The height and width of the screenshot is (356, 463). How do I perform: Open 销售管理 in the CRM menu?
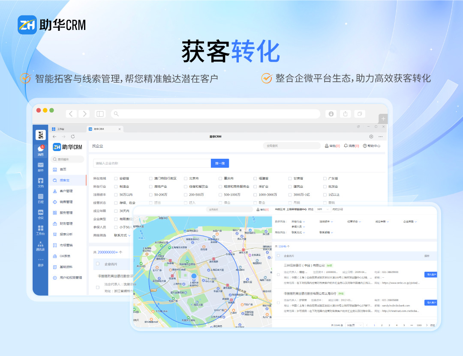[x=67, y=202]
